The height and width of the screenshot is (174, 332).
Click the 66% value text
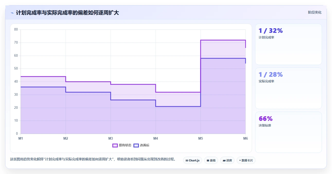coord(265,119)
